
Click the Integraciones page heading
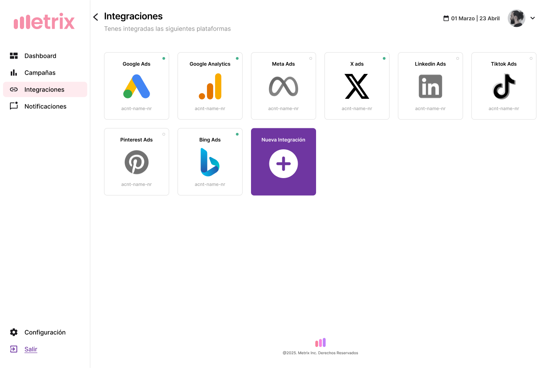(133, 16)
